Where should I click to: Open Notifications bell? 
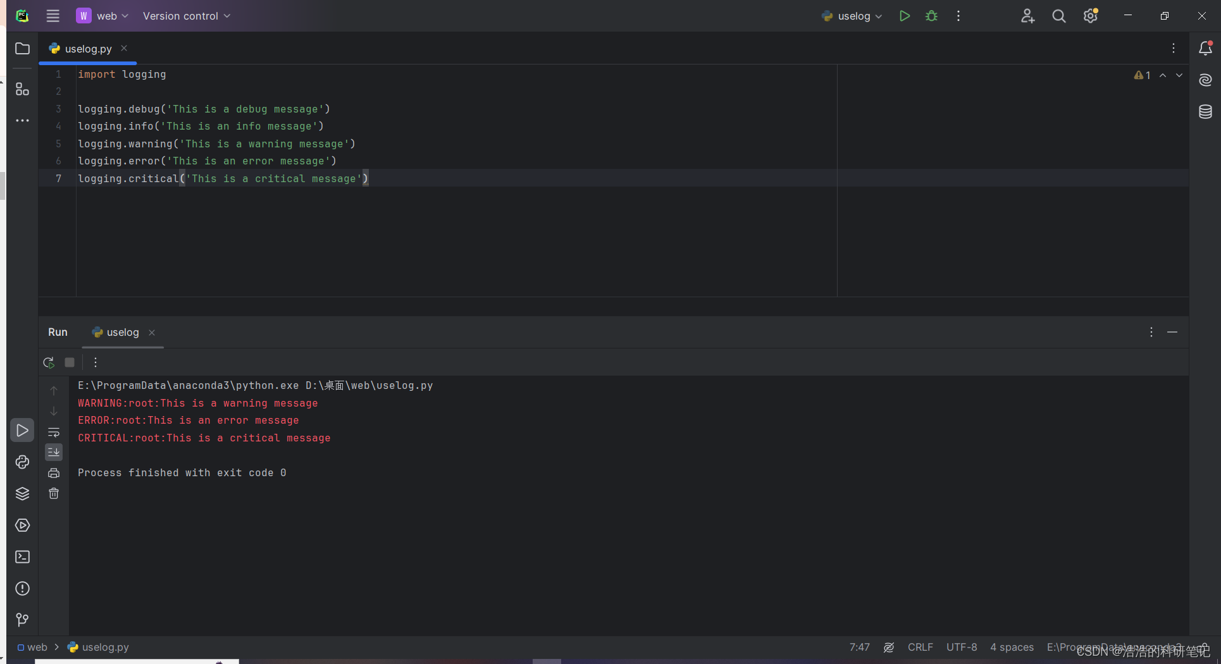coord(1205,48)
